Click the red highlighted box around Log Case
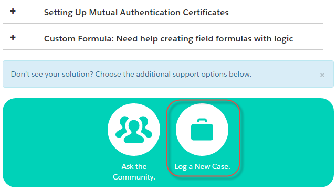 click(x=203, y=138)
